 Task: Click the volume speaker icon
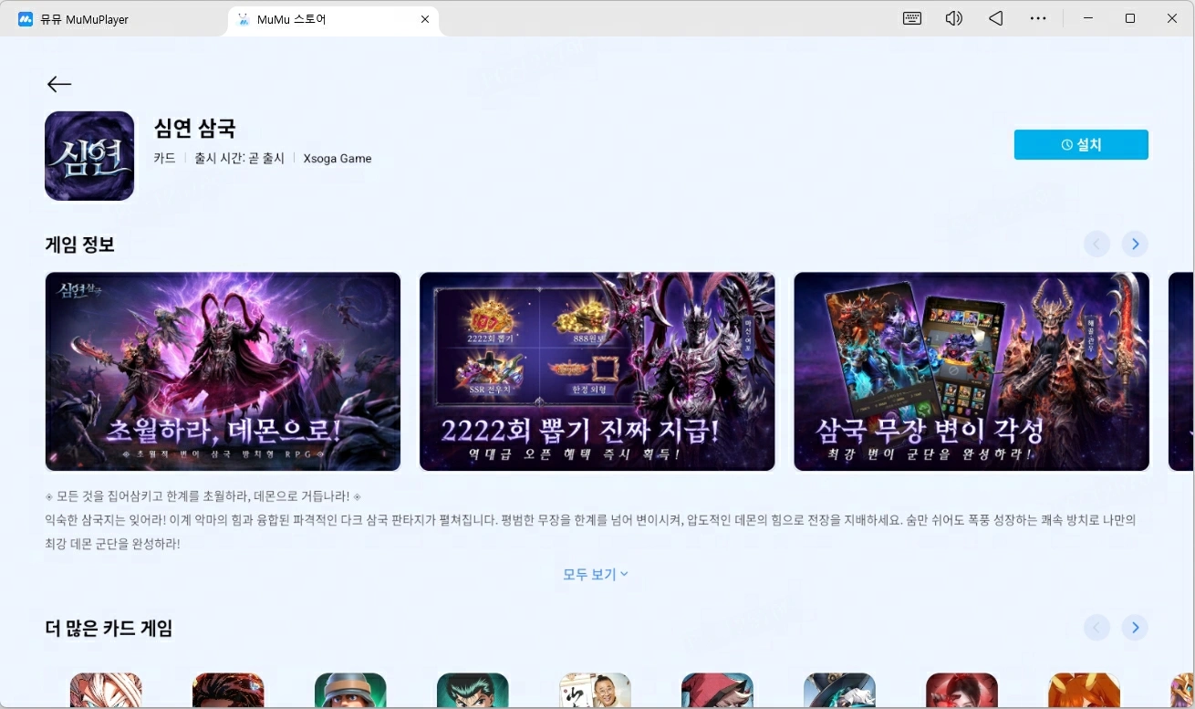point(954,18)
